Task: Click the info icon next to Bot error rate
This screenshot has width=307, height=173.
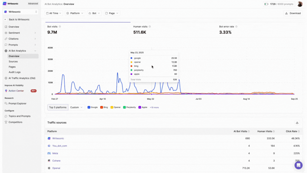Action: pos(236,26)
